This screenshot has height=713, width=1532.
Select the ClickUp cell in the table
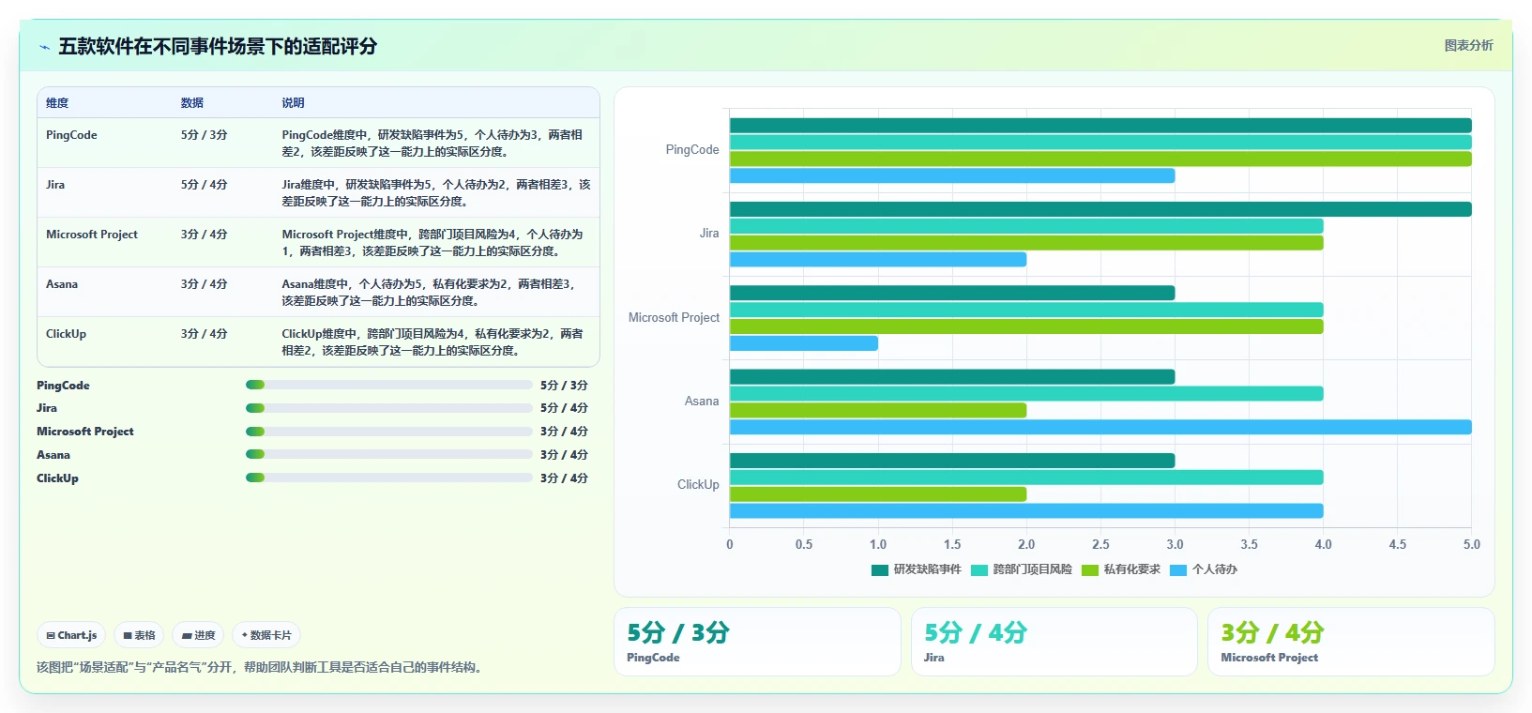pos(66,334)
